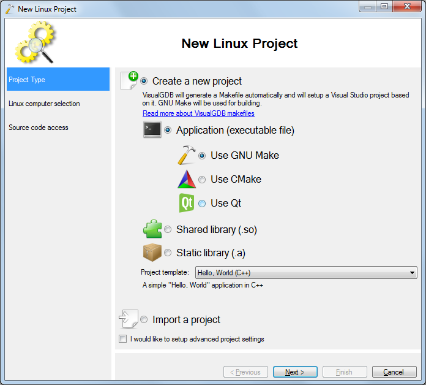Click the CMake triangle icon

click(187, 179)
